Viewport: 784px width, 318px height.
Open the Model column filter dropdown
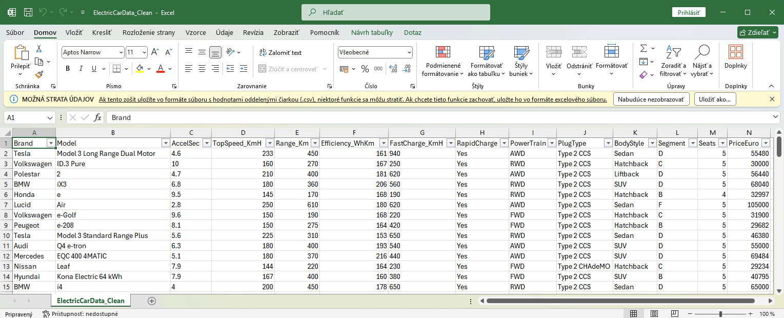point(166,143)
